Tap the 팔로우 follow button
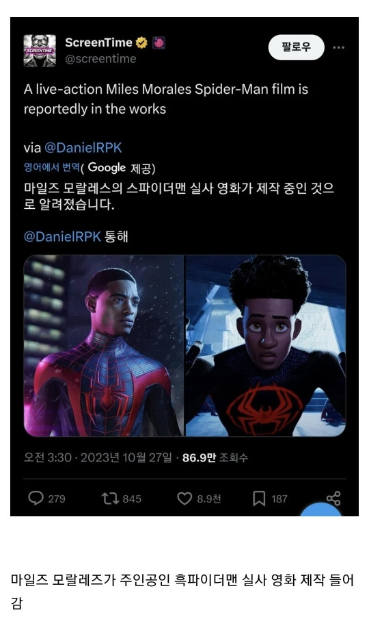The image size is (369, 643). click(x=296, y=47)
